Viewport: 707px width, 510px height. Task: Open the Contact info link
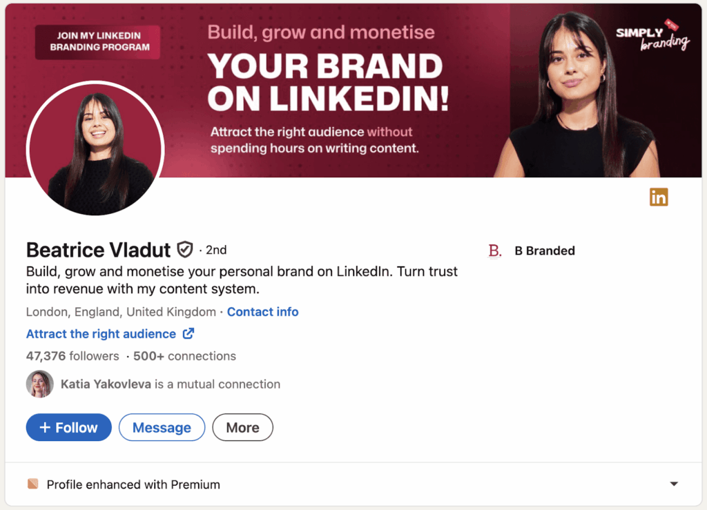click(x=262, y=312)
